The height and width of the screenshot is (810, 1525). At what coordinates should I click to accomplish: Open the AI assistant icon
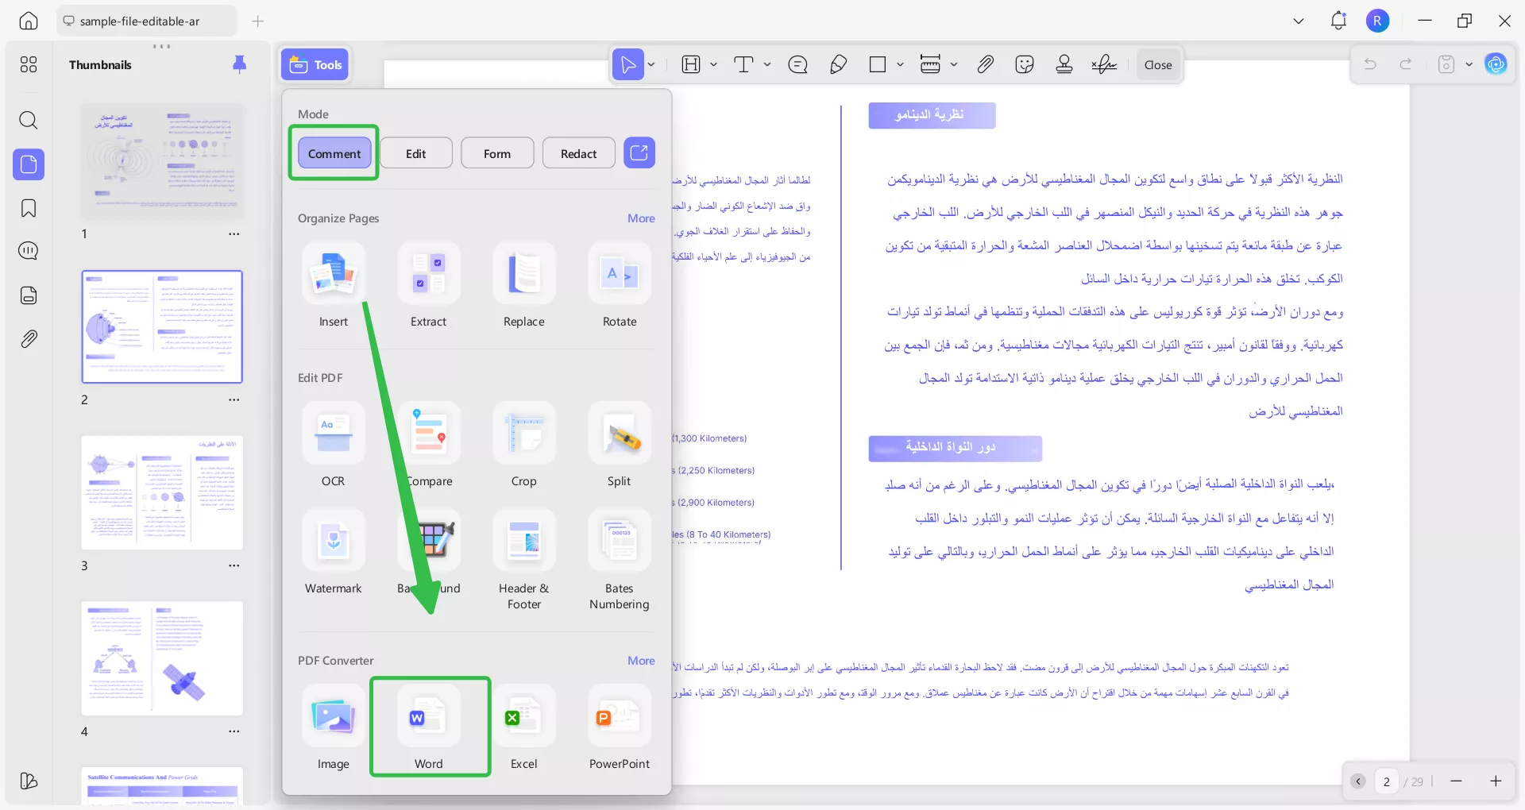pos(1496,64)
